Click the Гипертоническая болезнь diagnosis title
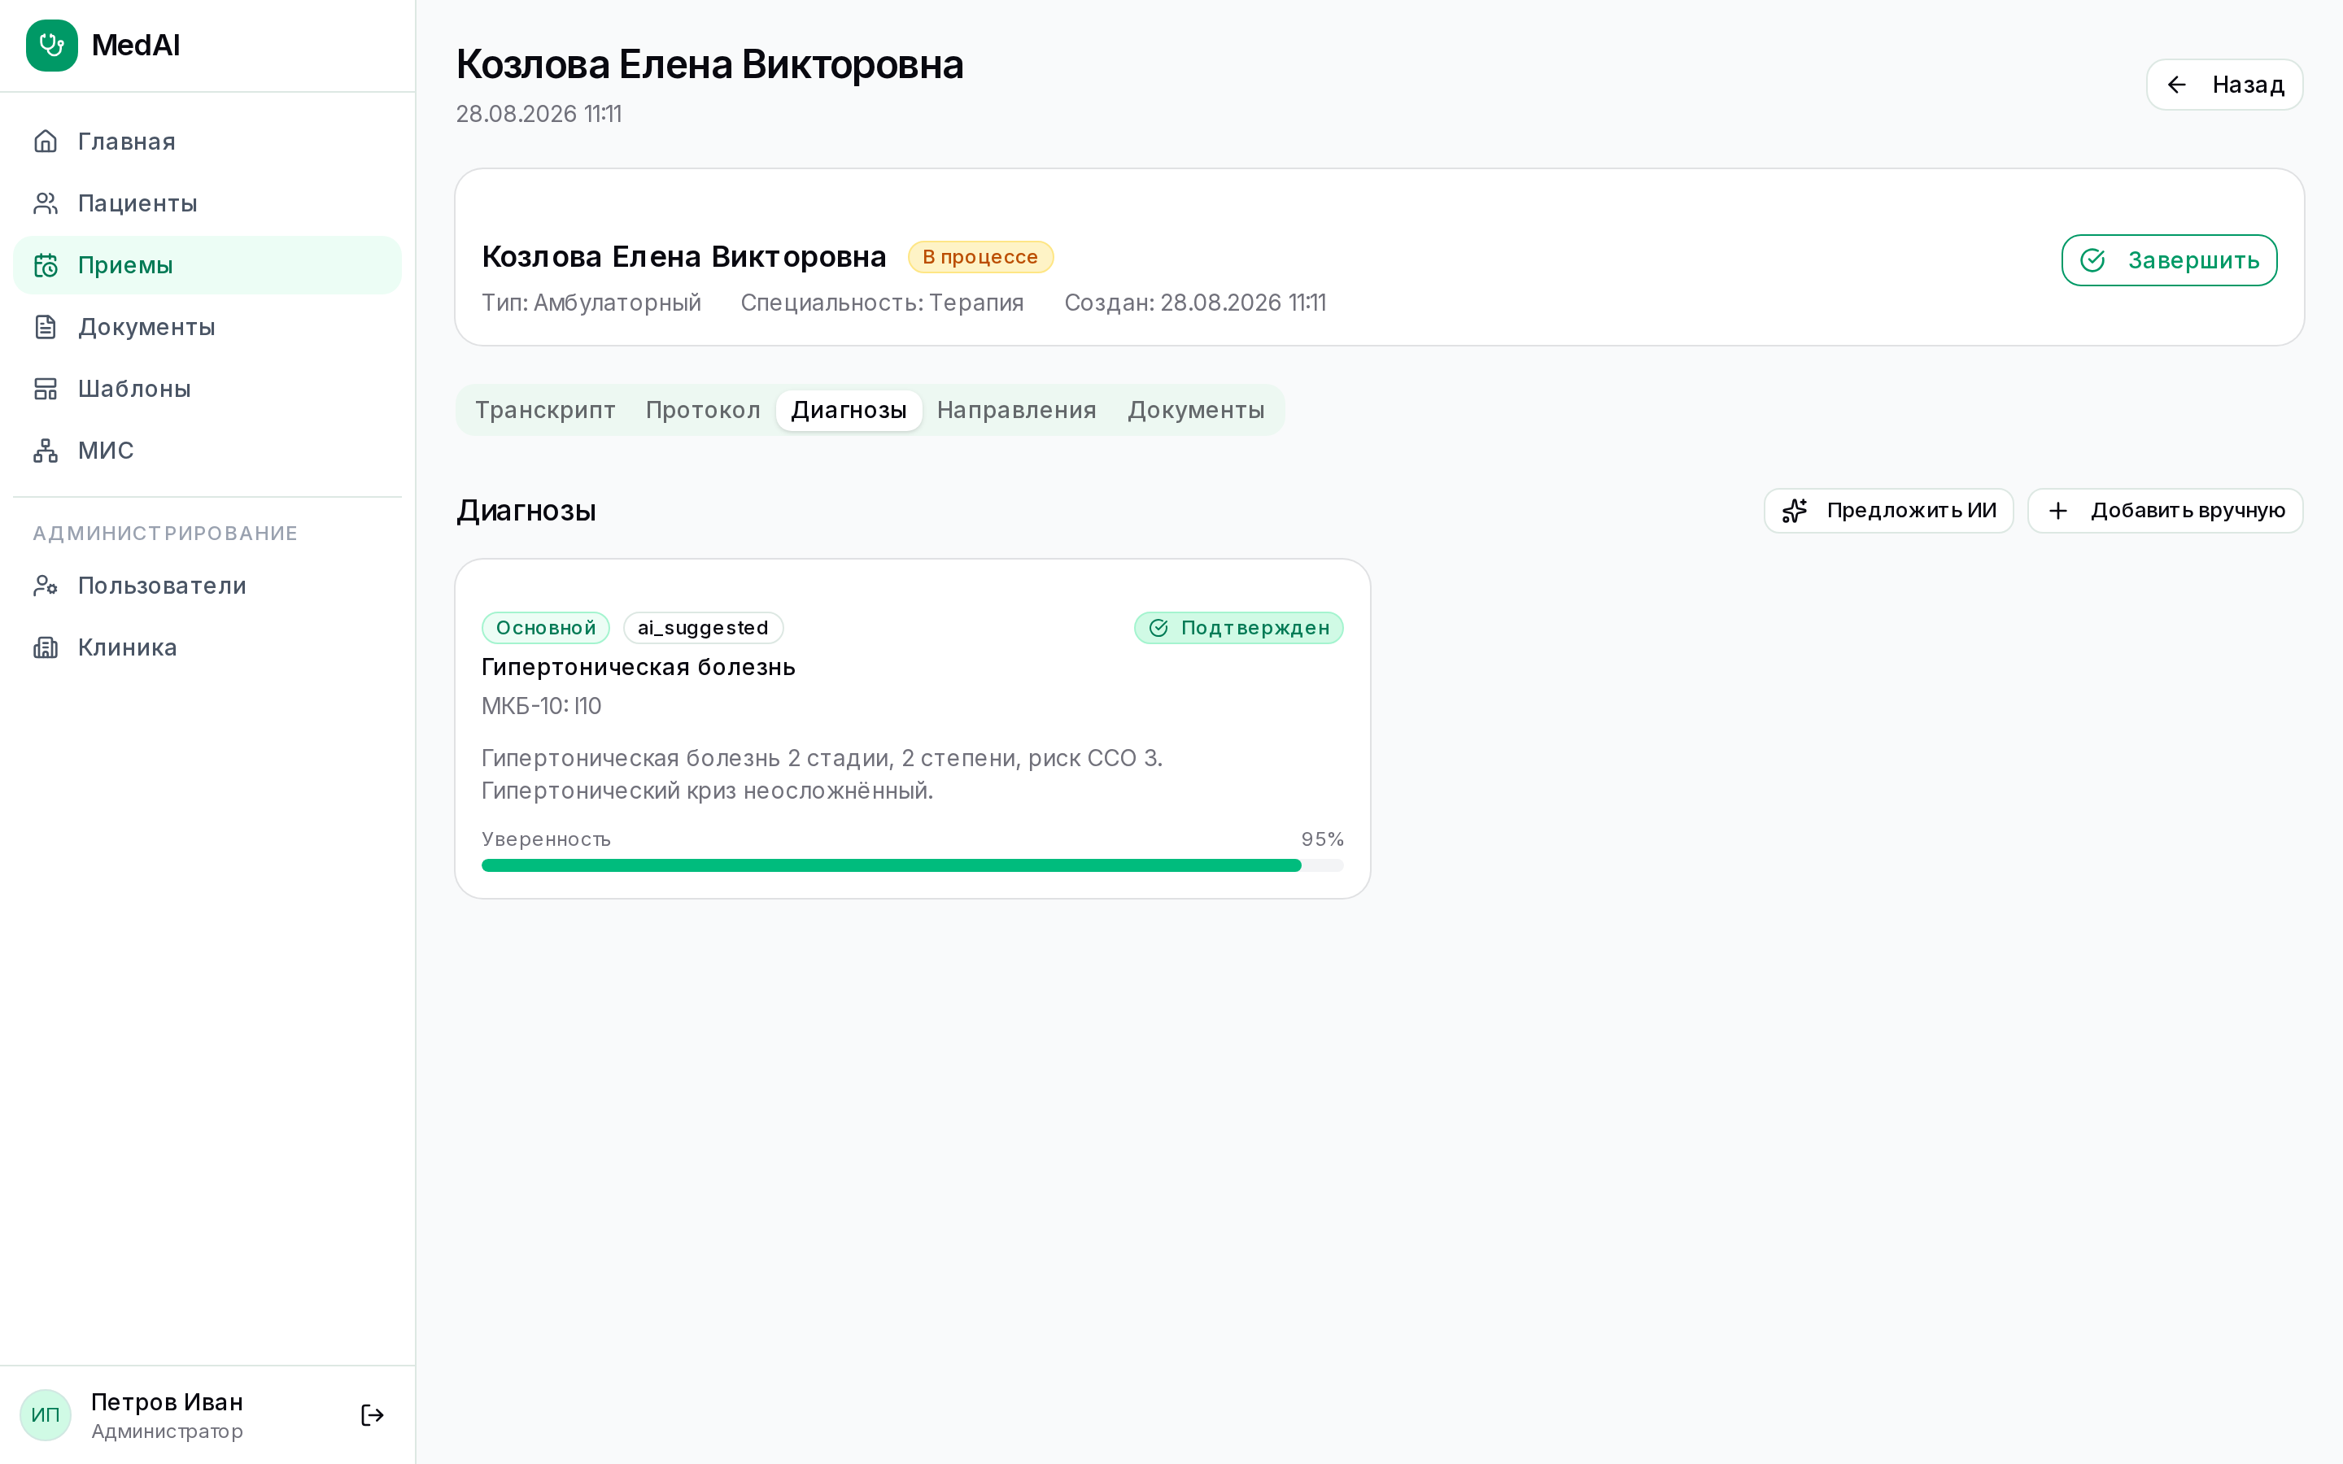The height and width of the screenshot is (1464, 2343). tap(638, 667)
